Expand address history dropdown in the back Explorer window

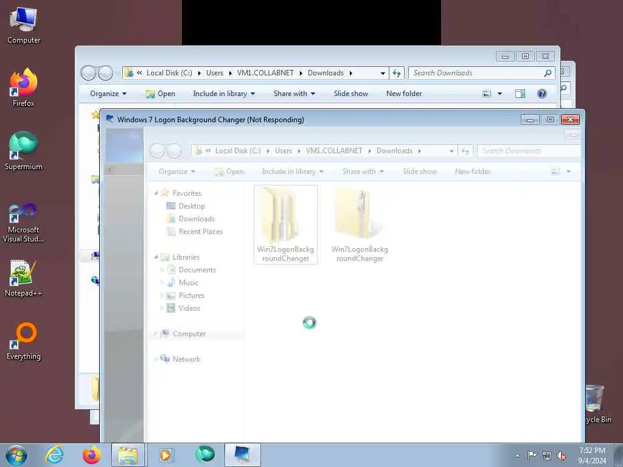coord(383,73)
